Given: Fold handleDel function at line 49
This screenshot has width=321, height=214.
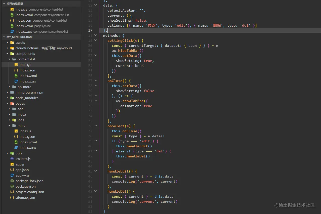Looking at the screenshot, I should 96,191.
